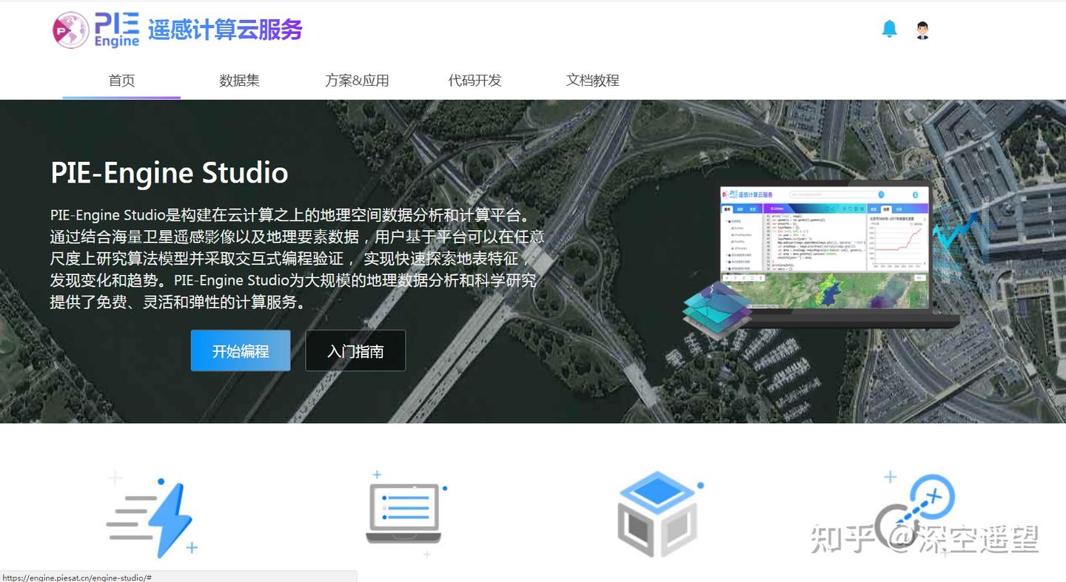Viewport: 1066px width, 582px height.
Task: Open the 代码开发 tab
Action: [x=474, y=81]
